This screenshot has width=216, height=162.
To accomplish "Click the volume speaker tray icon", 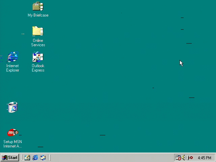I will (184, 158).
